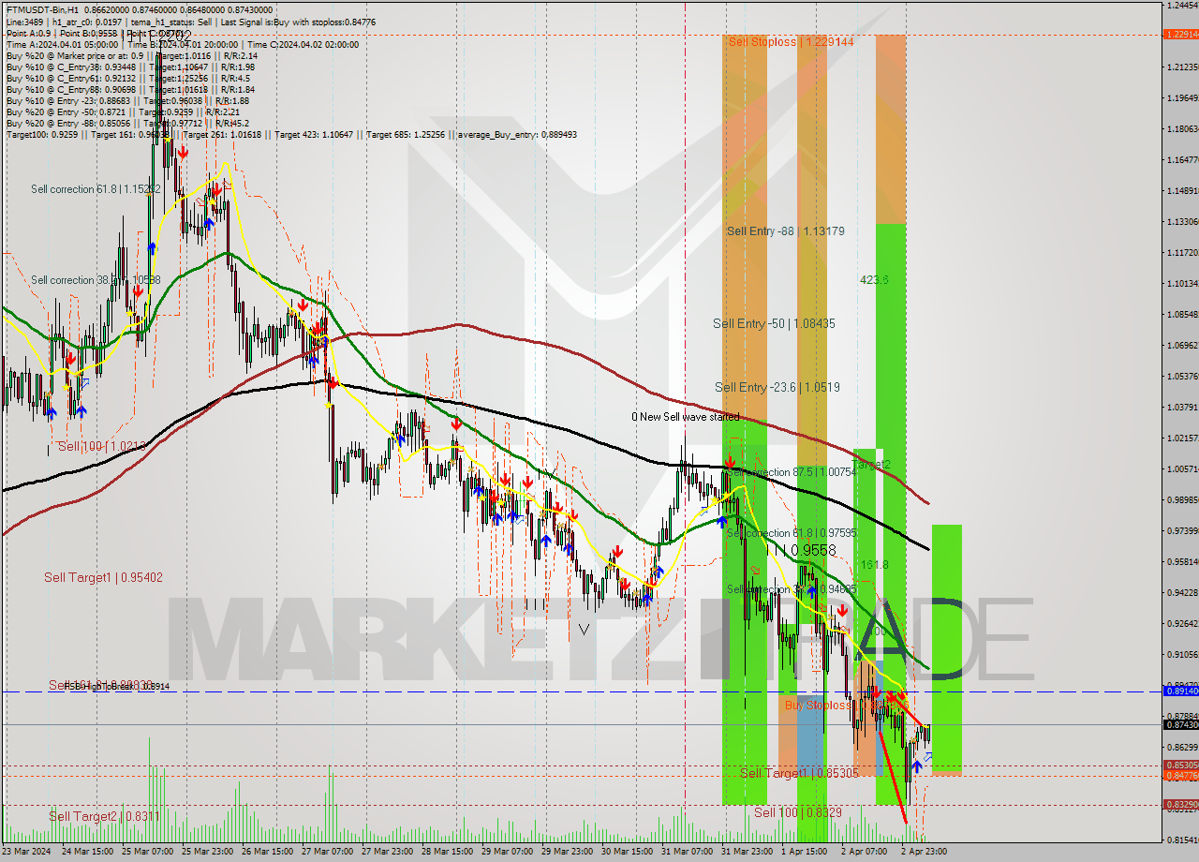Screen dimensions: 1199x862
Task: Select the red 0.85305 price tag
Action: 1180,765
